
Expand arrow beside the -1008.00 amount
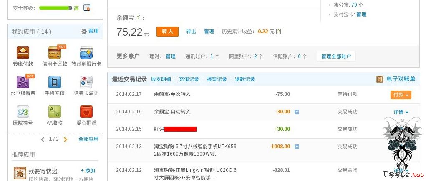297,147
